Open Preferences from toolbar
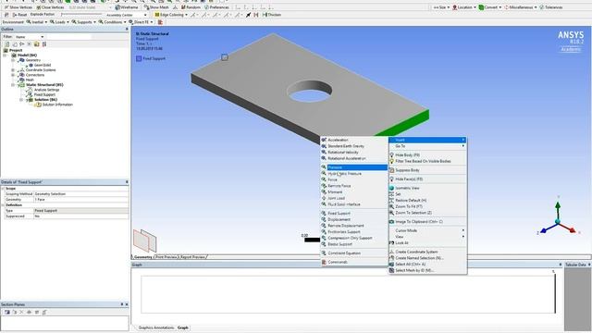Image resolution: width=592 pixels, height=333 pixels. [x=216, y=7]
